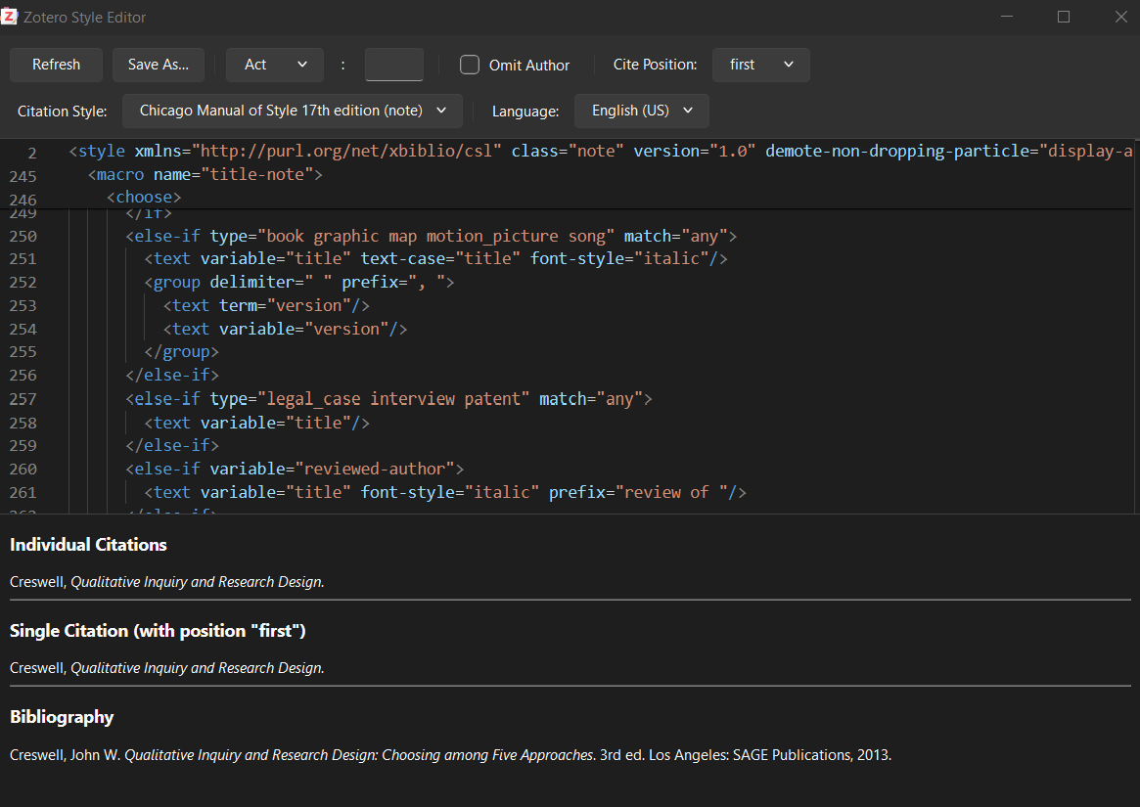Click the locator value input field
1140x807 pixels.
[394, 65]
